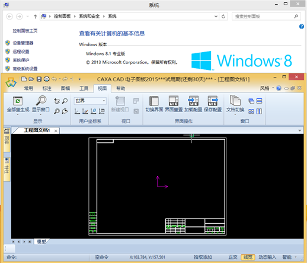Image resolution: width=307 pixels, height=263 pixels.
Task: Open the document tab list arrow at right of tab bar
Action: (x=300, y=130)
